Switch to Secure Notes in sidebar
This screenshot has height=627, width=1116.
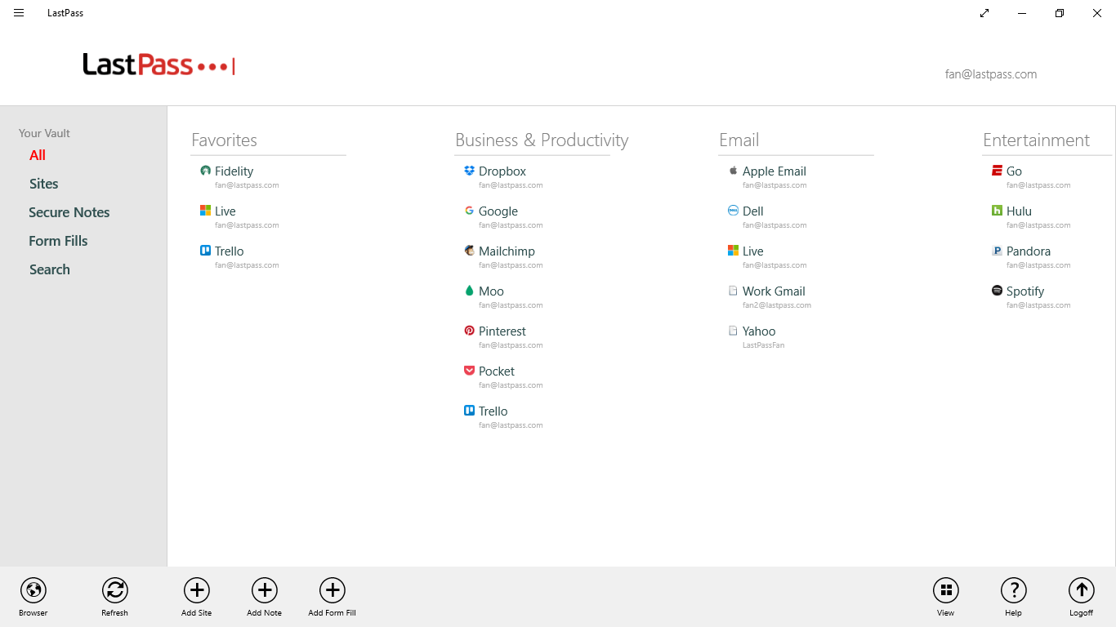(69, 212)
